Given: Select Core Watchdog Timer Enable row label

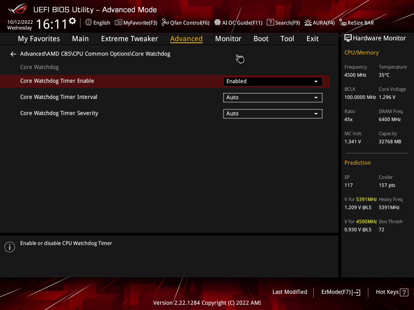Looking at the screenshot, I should (x=57, y=81).
